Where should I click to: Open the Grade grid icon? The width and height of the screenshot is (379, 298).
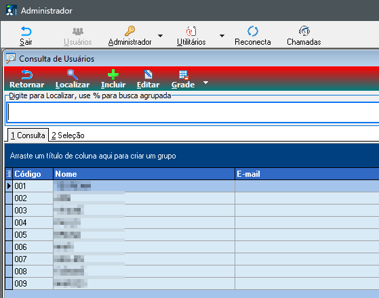tap(183, 75)
